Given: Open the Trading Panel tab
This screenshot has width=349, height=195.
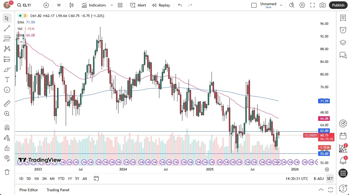Looking at the screenshot, I should pos(58,190).
